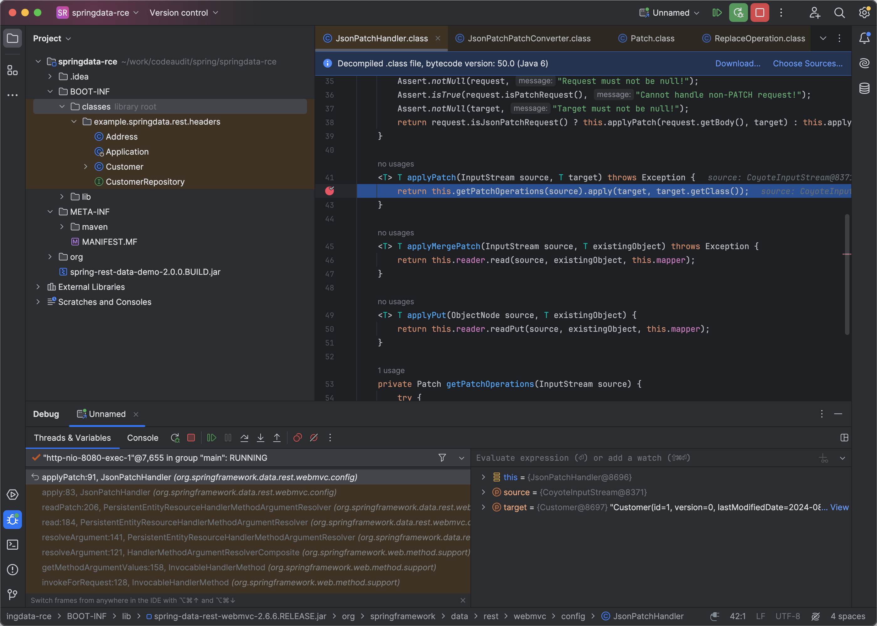Expand the lib folder
The width and height of the screenshot is (877, 626).
click(x=62, y=197)
